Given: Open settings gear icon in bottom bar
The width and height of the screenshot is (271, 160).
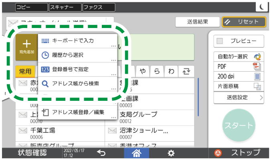Looking at the screenshot, I should 171,153.
